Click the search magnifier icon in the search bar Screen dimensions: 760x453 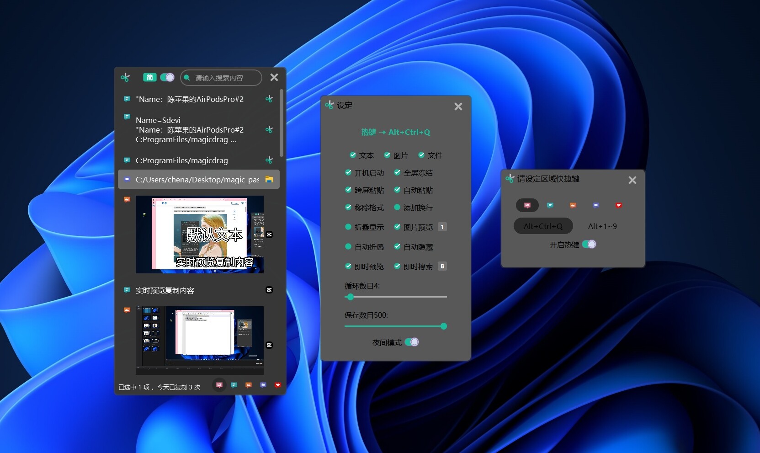click(187, 78)
